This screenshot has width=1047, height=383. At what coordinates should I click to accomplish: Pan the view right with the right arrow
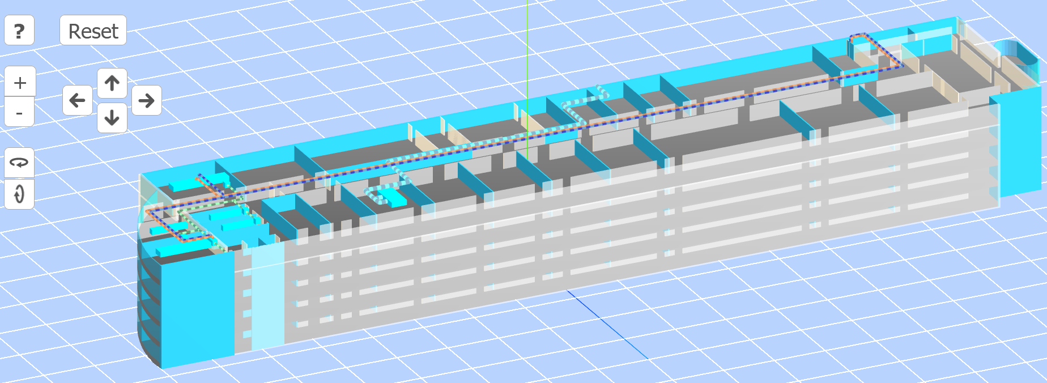(x=147, y=100)
